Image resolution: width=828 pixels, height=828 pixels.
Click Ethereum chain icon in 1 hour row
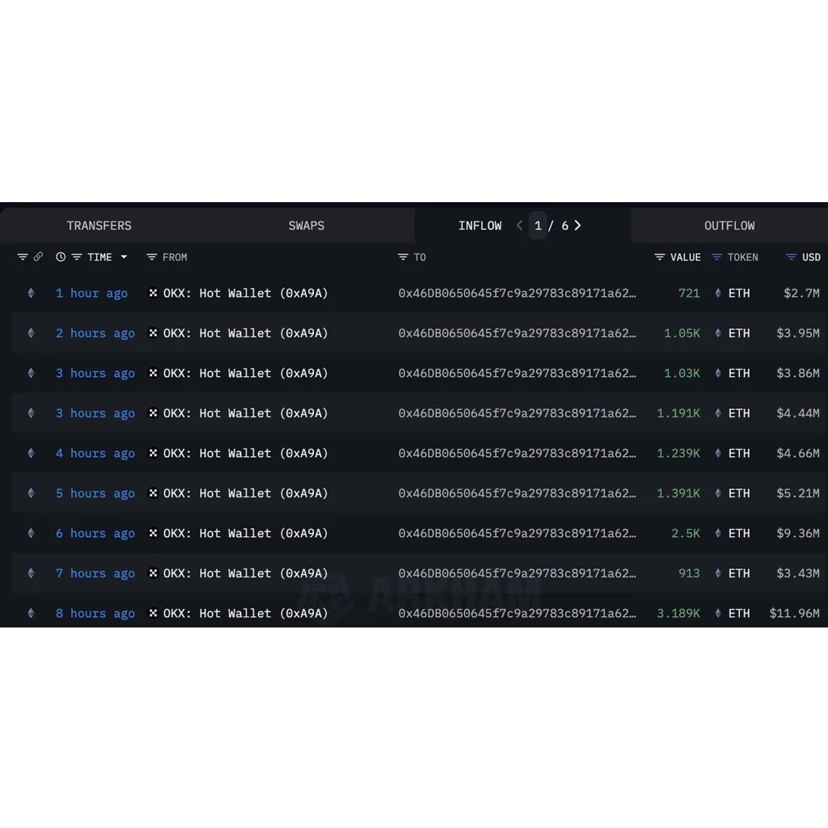pyautogui.click(x=32, y=293)
